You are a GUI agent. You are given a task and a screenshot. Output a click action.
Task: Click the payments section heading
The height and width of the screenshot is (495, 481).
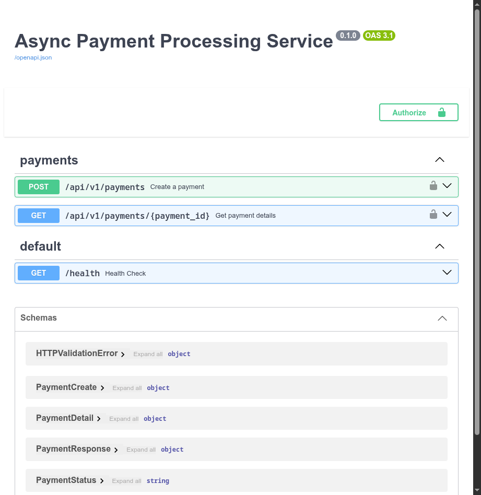pyautogui.click(x=49, y=160)
